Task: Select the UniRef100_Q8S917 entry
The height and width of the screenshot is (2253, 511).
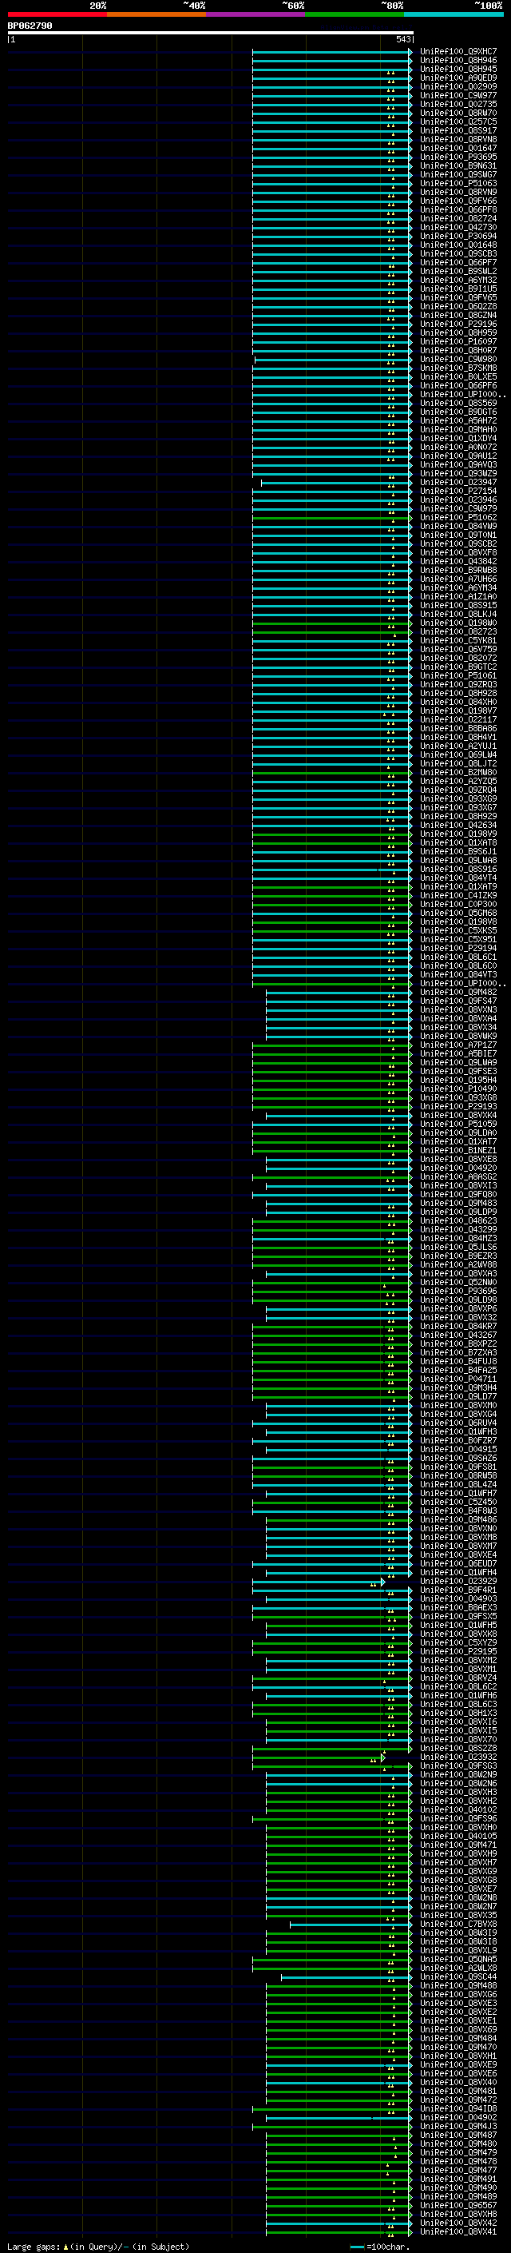Action: (458, 130)
